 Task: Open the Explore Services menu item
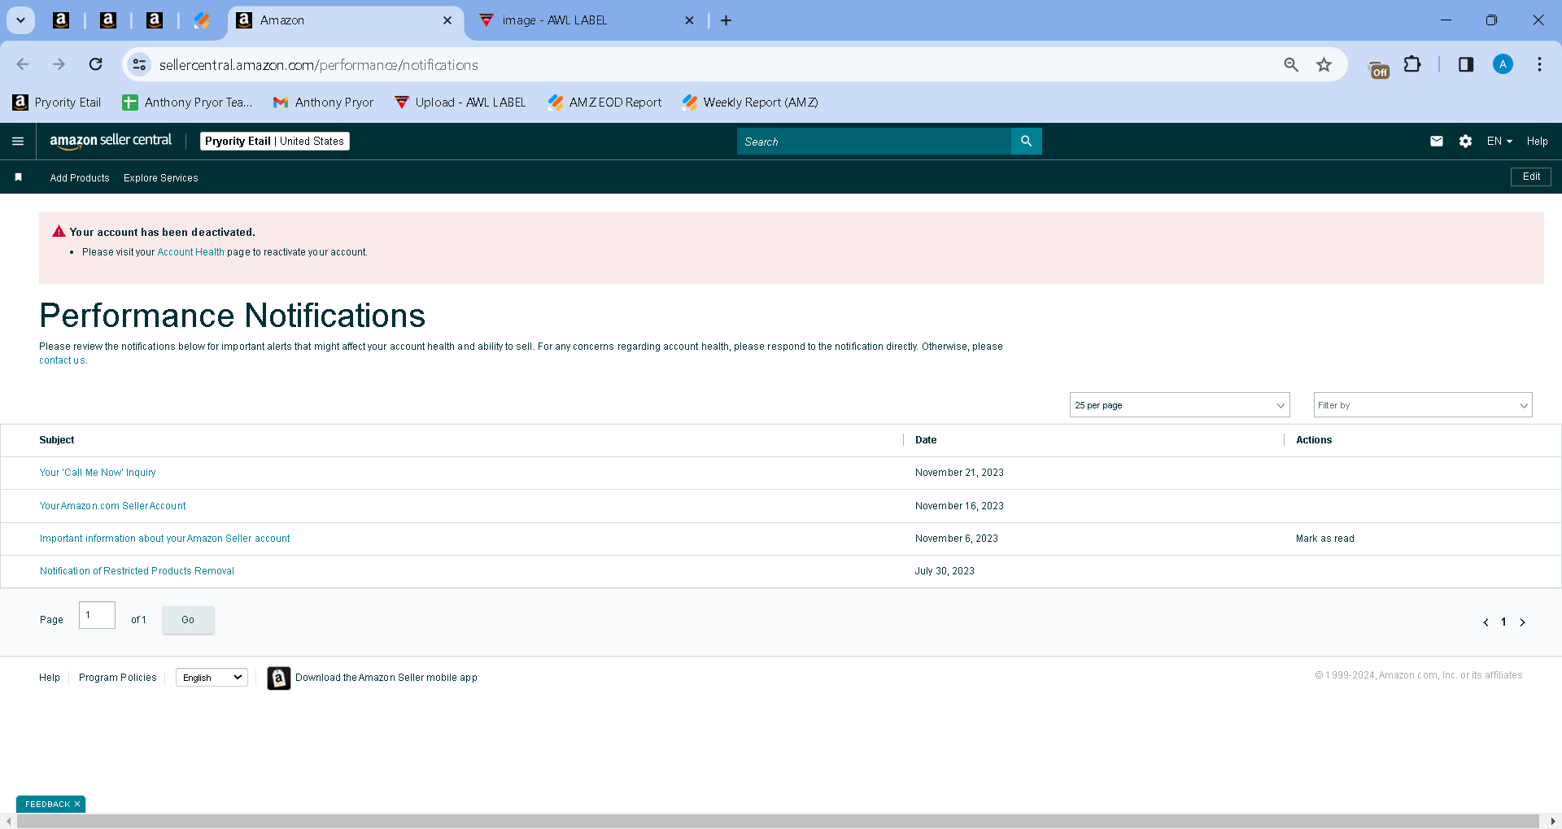161,178
